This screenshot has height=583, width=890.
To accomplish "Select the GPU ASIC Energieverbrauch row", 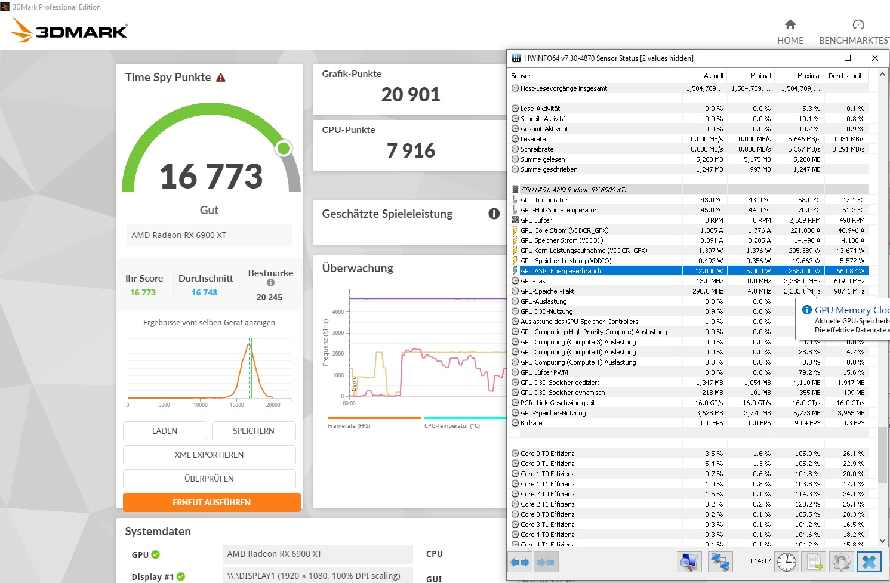I will pyautogui.click(x=689, y=271).
